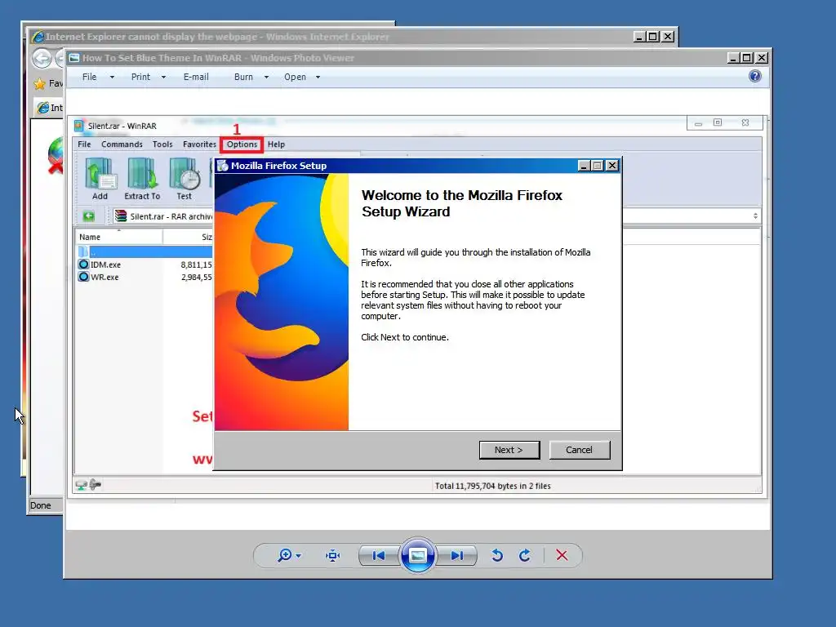Open Photo Viewer help via question mark icon
The width and height of the screenshot is (836, 627).
(755, 76)
